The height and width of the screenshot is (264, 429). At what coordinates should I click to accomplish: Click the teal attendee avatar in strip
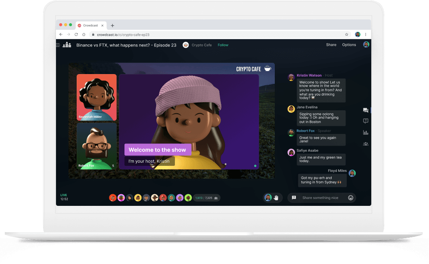point(171,198)
